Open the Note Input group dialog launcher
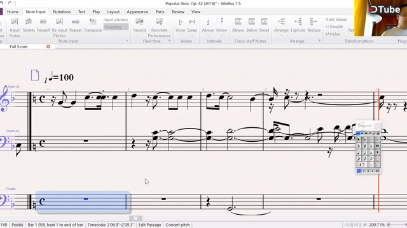Screen dimensions: 407x228 (127, 41)
